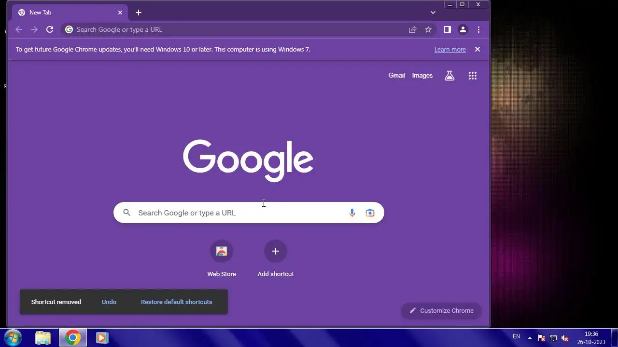The height and width of the screenshot is (347, 618).
Task: Open the Chrome profile avatar
Action: tap(463, 29)
